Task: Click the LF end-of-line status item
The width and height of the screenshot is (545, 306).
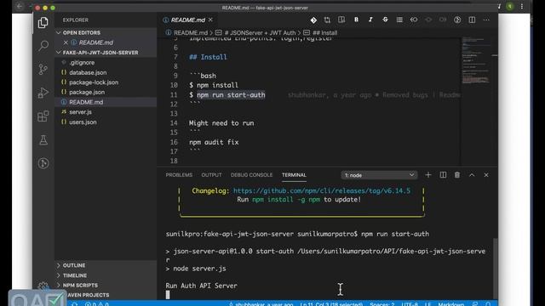Action: click(x=427, y=303)
